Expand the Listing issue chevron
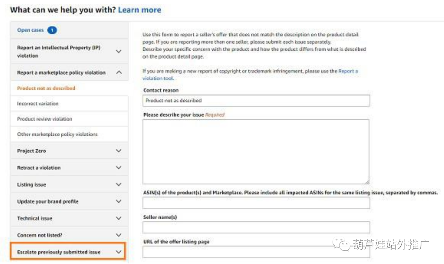This screenshot has width=444, height=264. (119, 184)
